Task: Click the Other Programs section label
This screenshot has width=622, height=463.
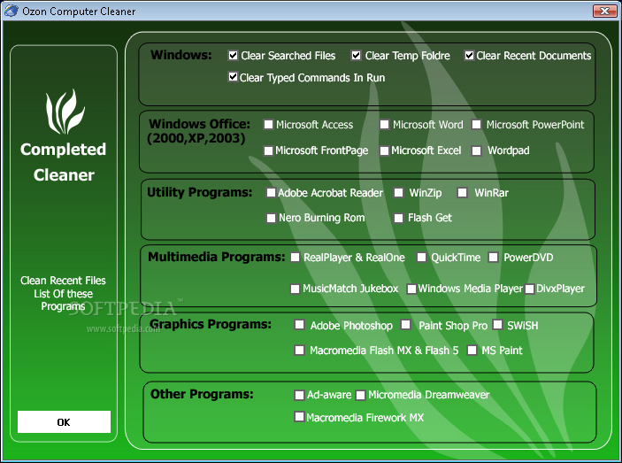Action: pyautogui.click(x=202, y=394)
